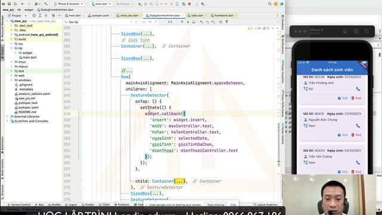This screenshot has width=382, height=215.
Task: Expand the test folder
Action: tap(11, 71)
